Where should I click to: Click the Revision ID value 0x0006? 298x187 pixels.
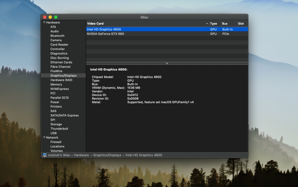[133, 99]
